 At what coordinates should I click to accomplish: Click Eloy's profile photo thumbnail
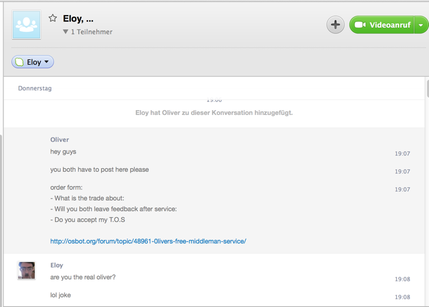(x=26, y=270)
